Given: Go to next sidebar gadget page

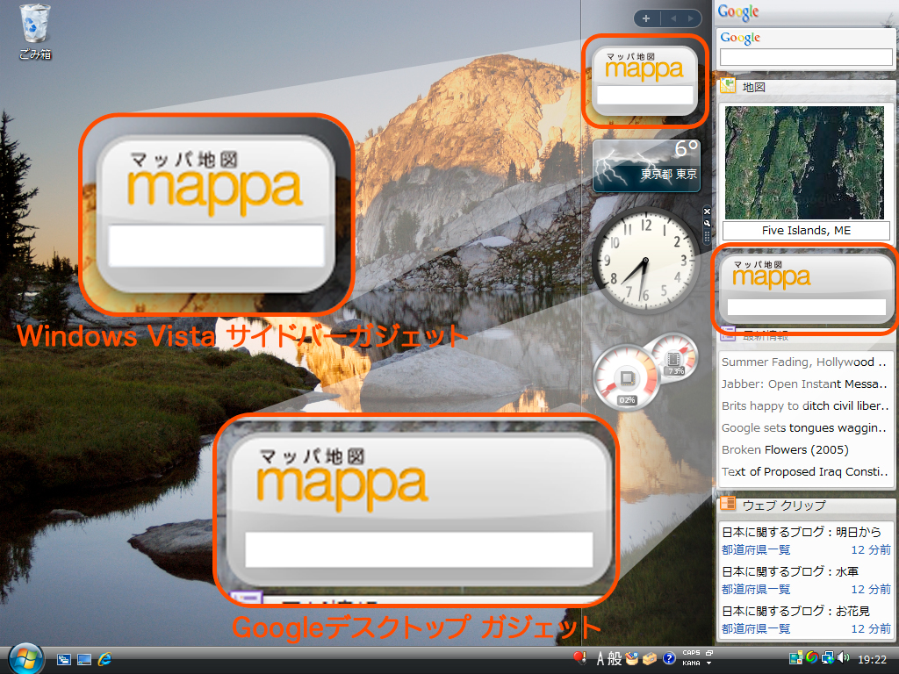Looking at the screenshot, I should coord(692,18).
